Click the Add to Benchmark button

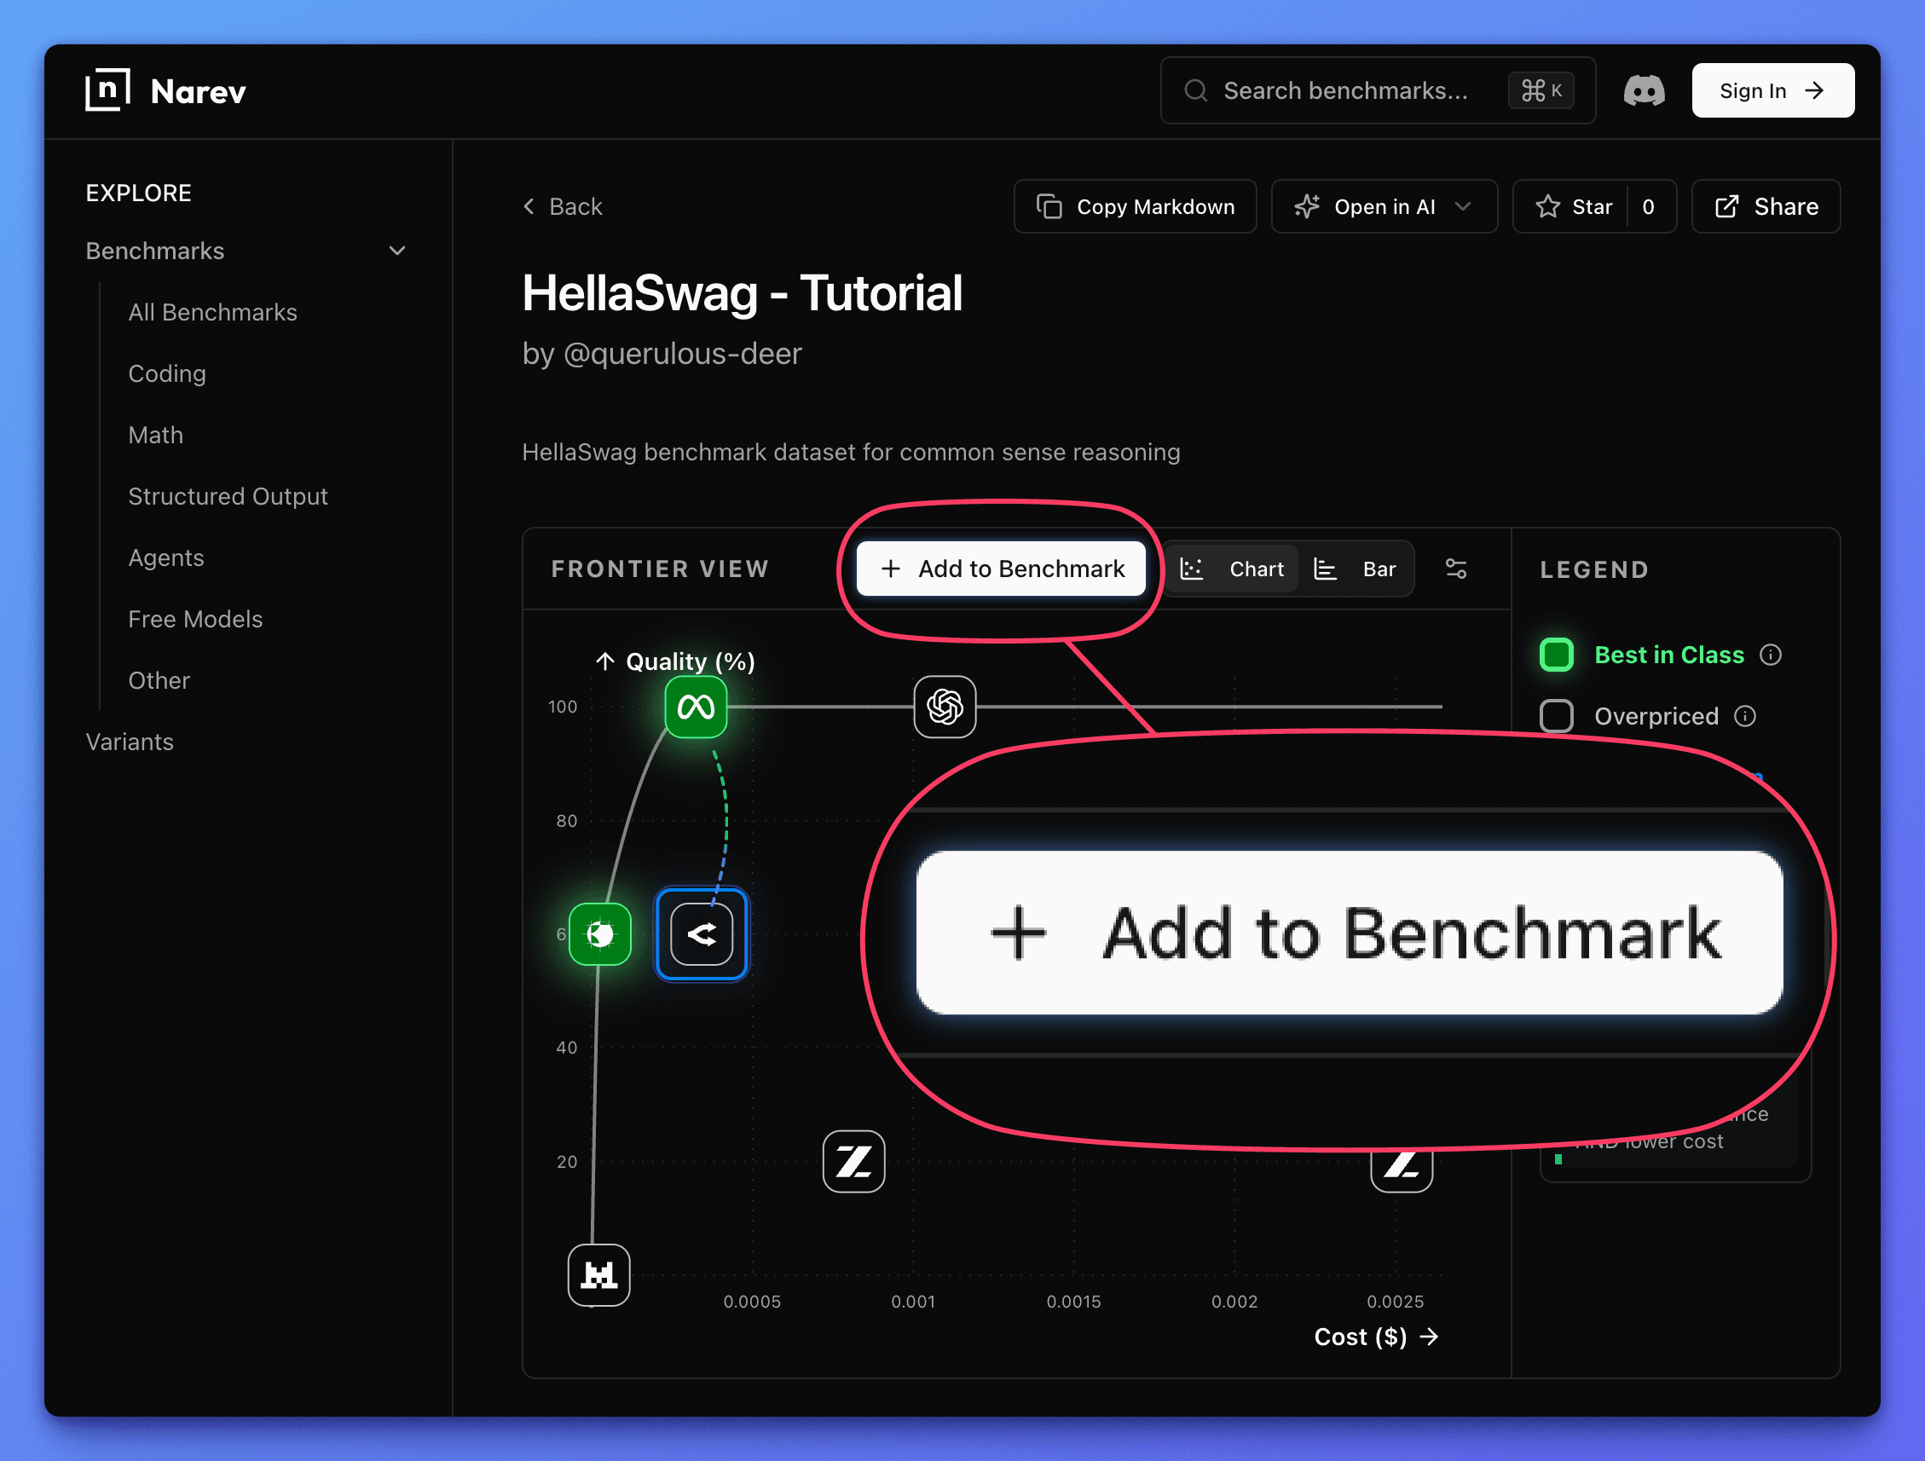coord(999,569)
